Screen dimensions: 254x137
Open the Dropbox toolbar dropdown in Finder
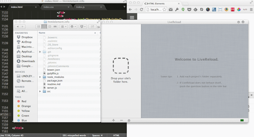click(x=83, y=27)
